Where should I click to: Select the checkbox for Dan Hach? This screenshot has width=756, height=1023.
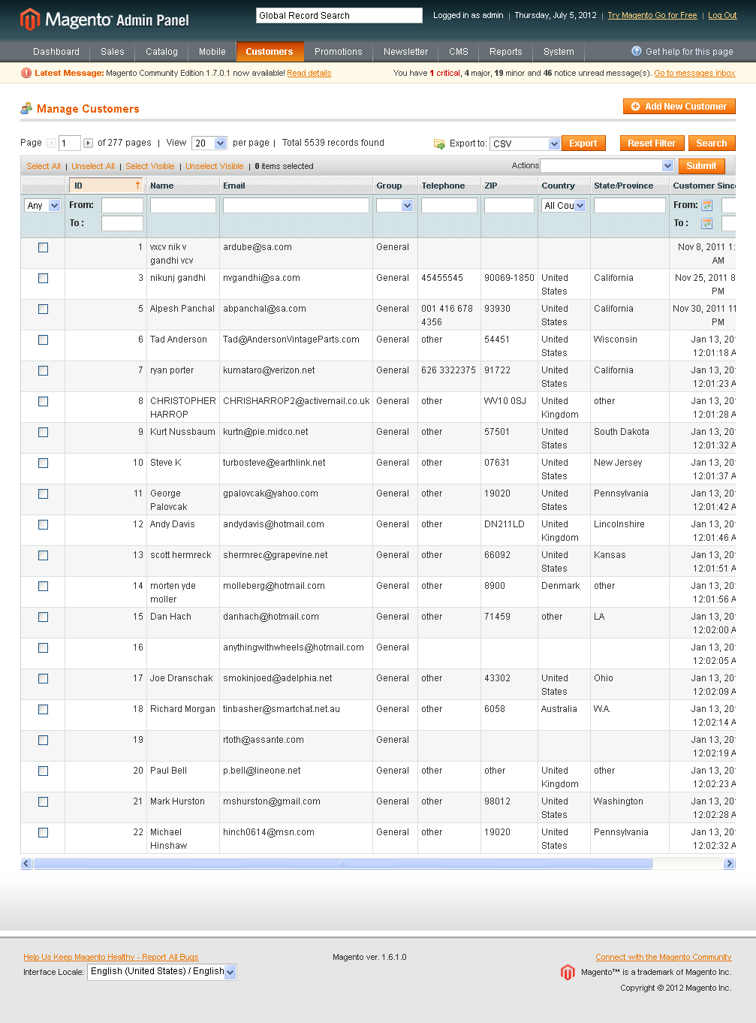[x=43, y=617]
